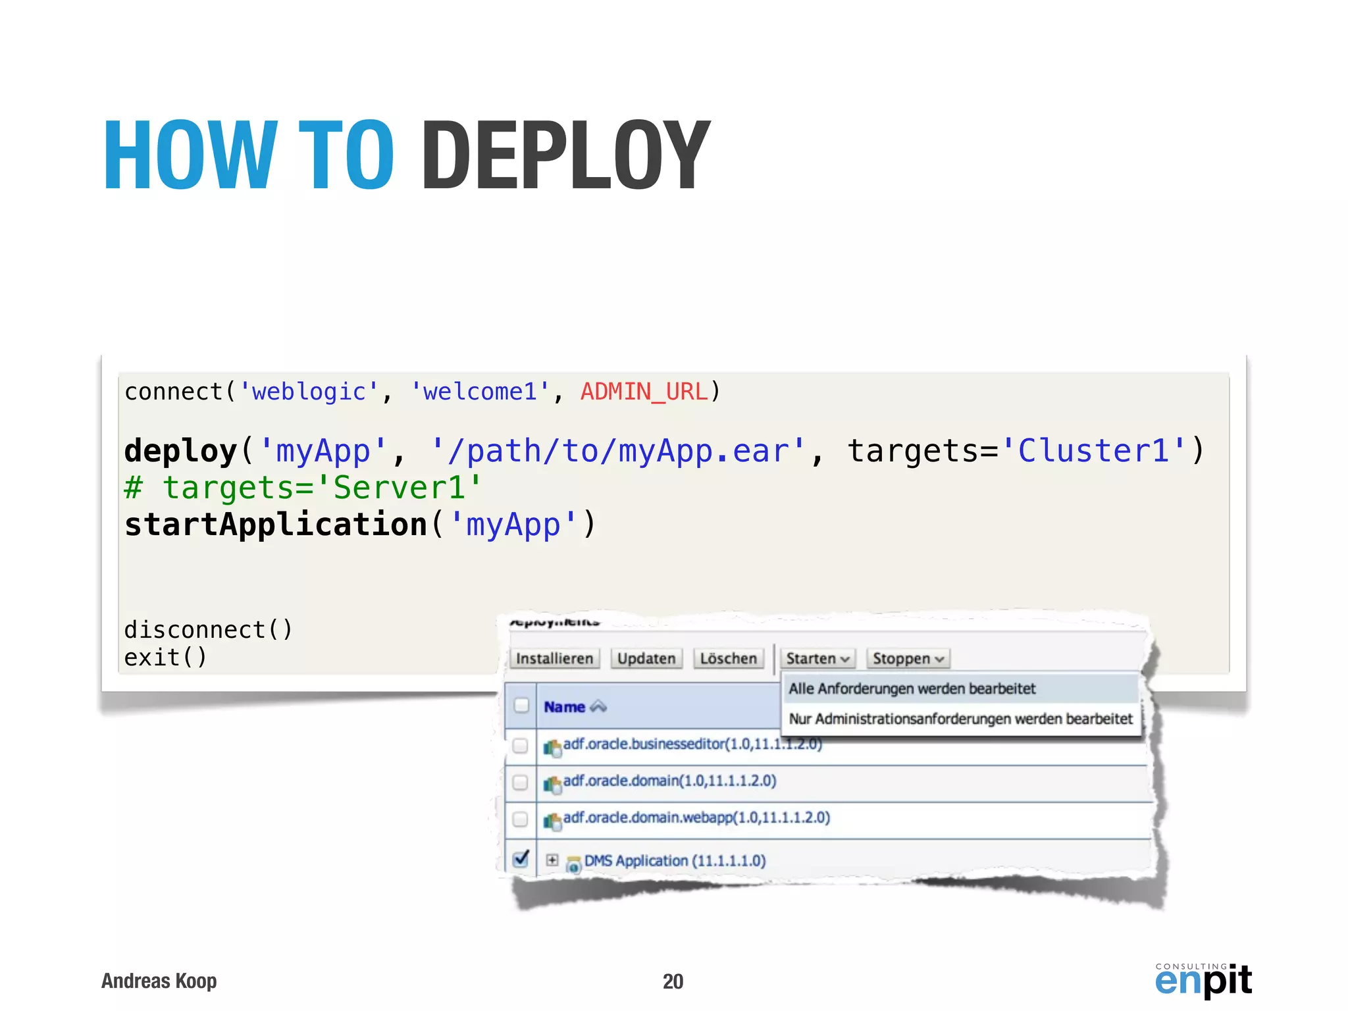Open DMS Application (11.1.1.1.0) link
This screenshot has width=1348, height=1011.
tap(675, 861)
